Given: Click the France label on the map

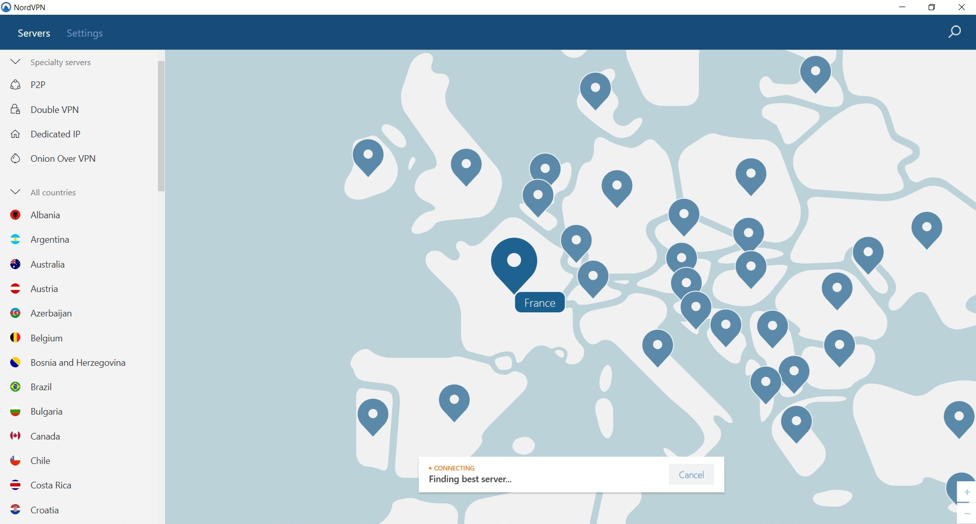Looking at the screenshot, I should (539, 303).
